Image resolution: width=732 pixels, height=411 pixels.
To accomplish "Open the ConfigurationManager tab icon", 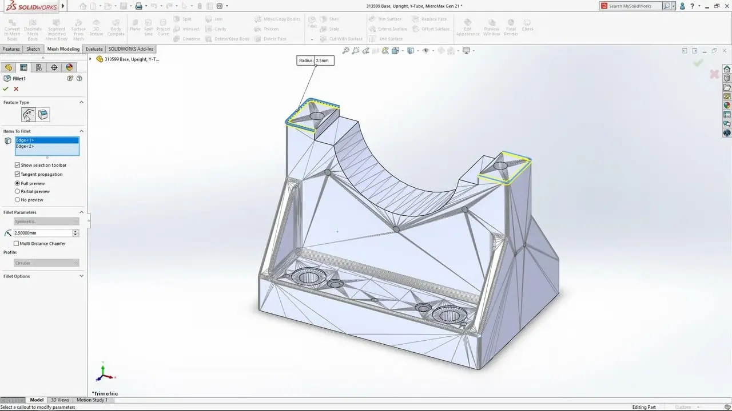I will (39, 67).
